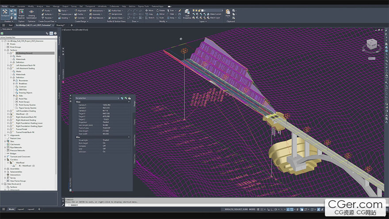Toggle PICKADD icon in Properties palette

(122, 98)
